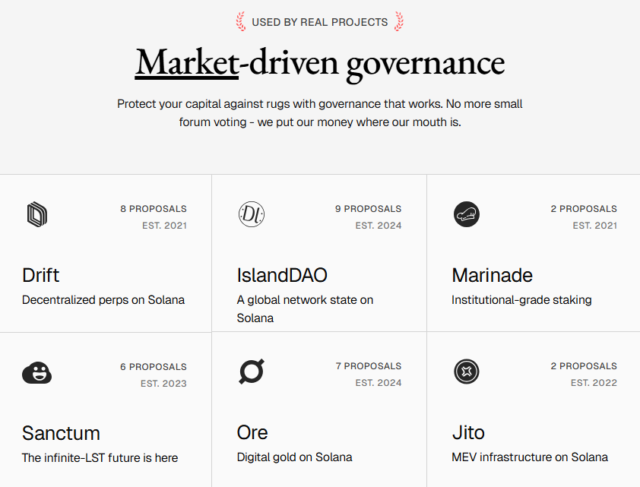
Task: Open the Marinade project name
Action: pyautogui.click(x=493, y=275)
